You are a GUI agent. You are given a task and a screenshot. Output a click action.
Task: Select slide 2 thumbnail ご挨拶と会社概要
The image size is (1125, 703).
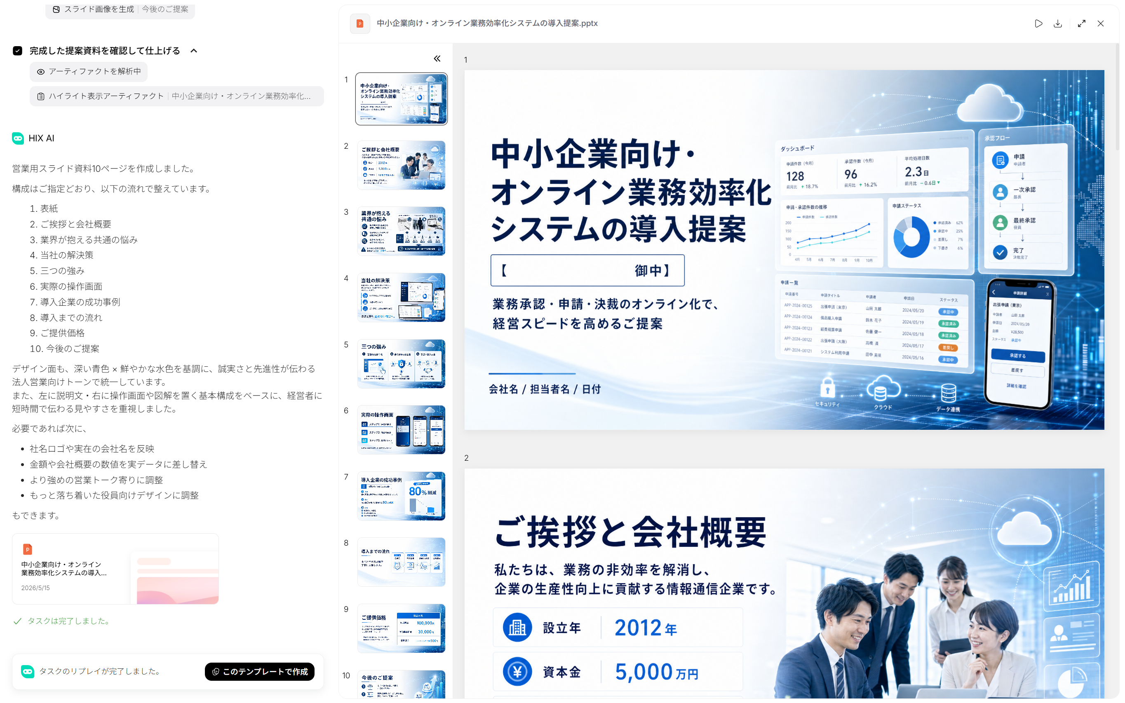click(401, 165)
